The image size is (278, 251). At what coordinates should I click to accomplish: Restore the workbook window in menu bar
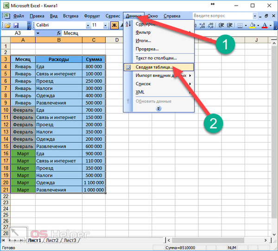tap(266, 16)
